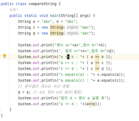139x121 pixels.
Task: Click the yellow lightbulb quick-fix icon
Action: tap(5, 56)
